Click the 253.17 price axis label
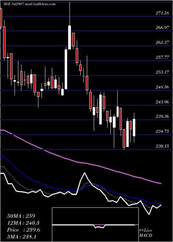173x242 pixels. 162,72
